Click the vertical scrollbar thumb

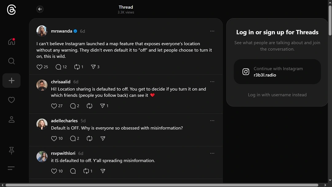coord(330,20)
